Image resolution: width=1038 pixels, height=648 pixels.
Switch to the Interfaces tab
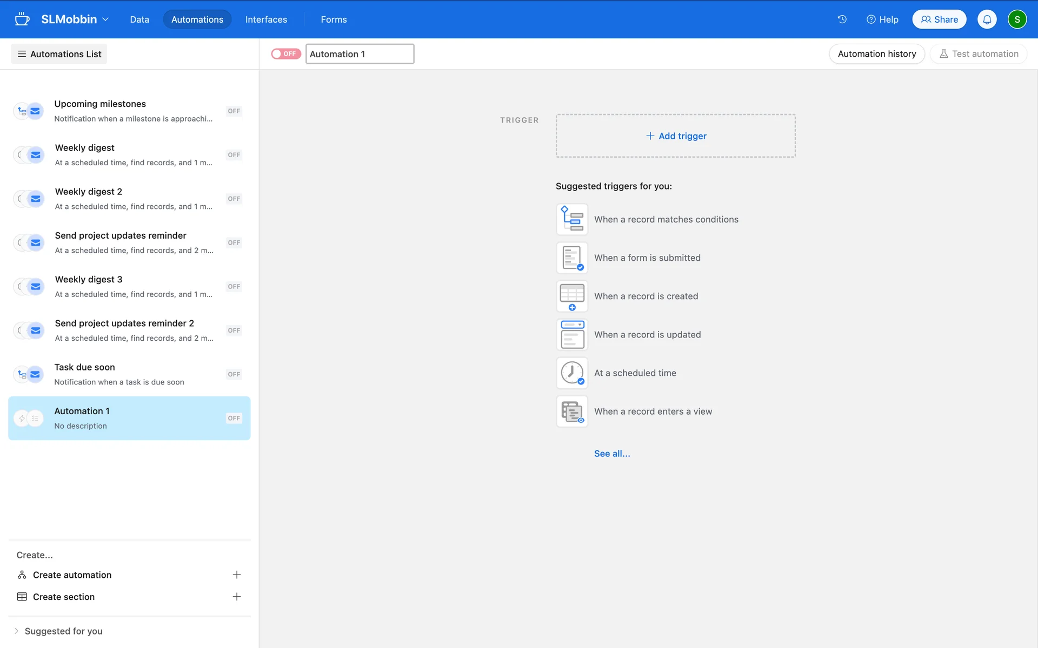tap(266, 19)
